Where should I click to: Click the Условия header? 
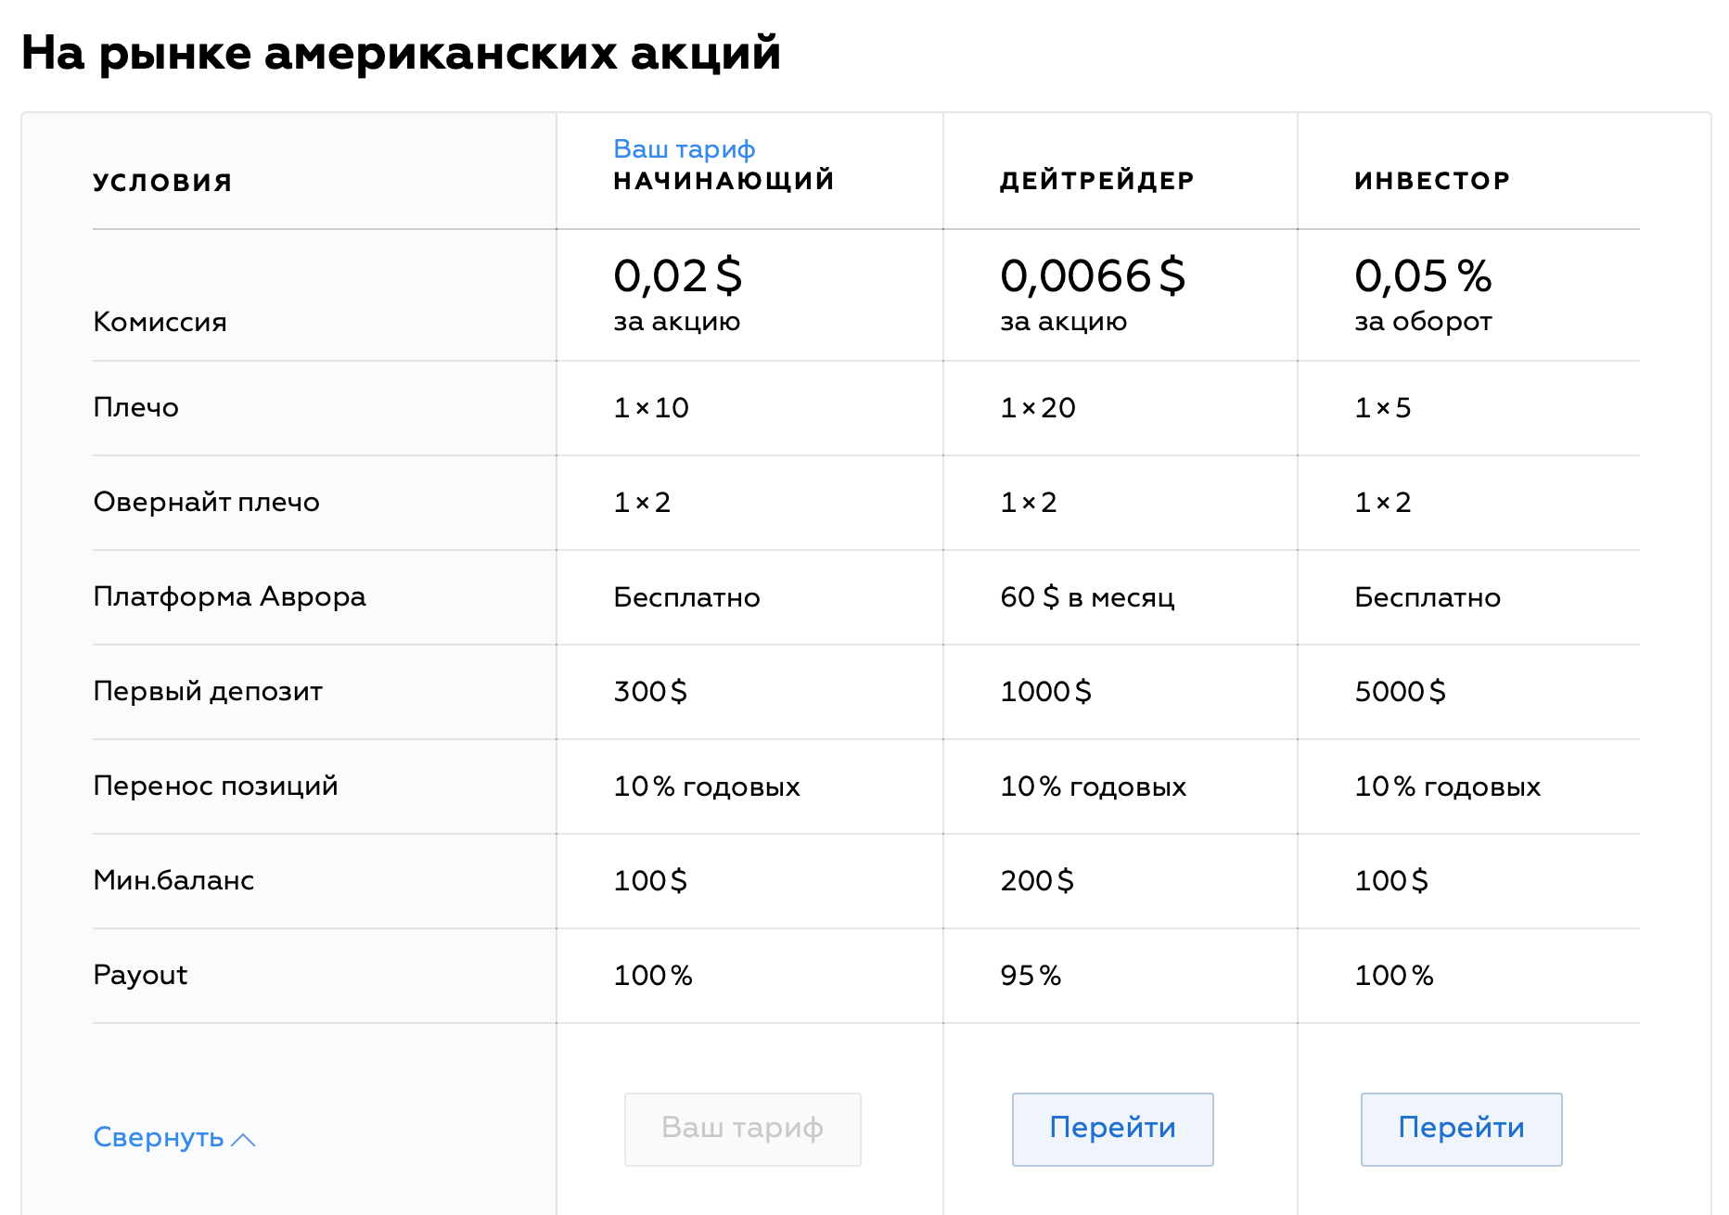click(162, 183)
